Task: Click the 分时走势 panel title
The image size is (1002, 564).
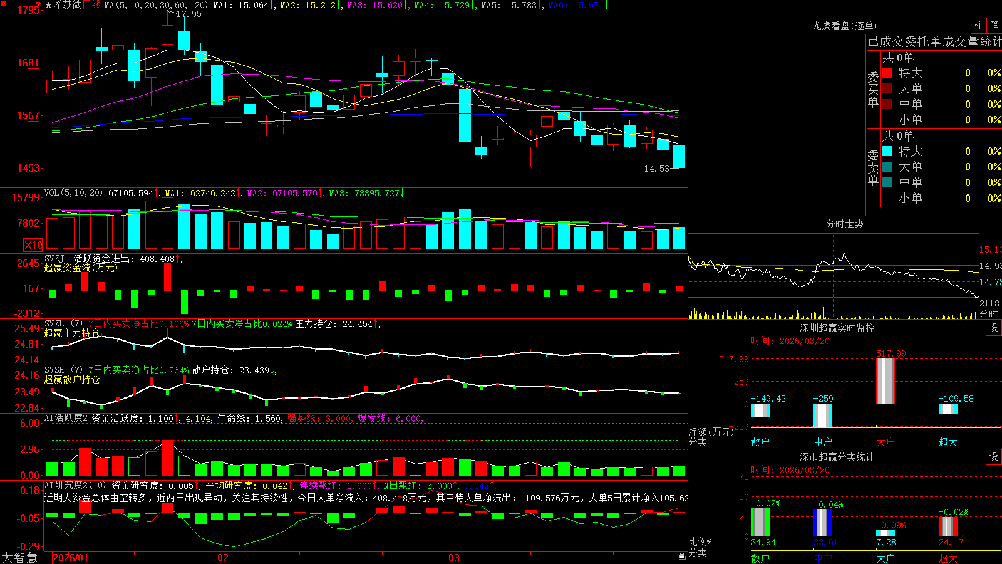Action: tap(844, 224)
